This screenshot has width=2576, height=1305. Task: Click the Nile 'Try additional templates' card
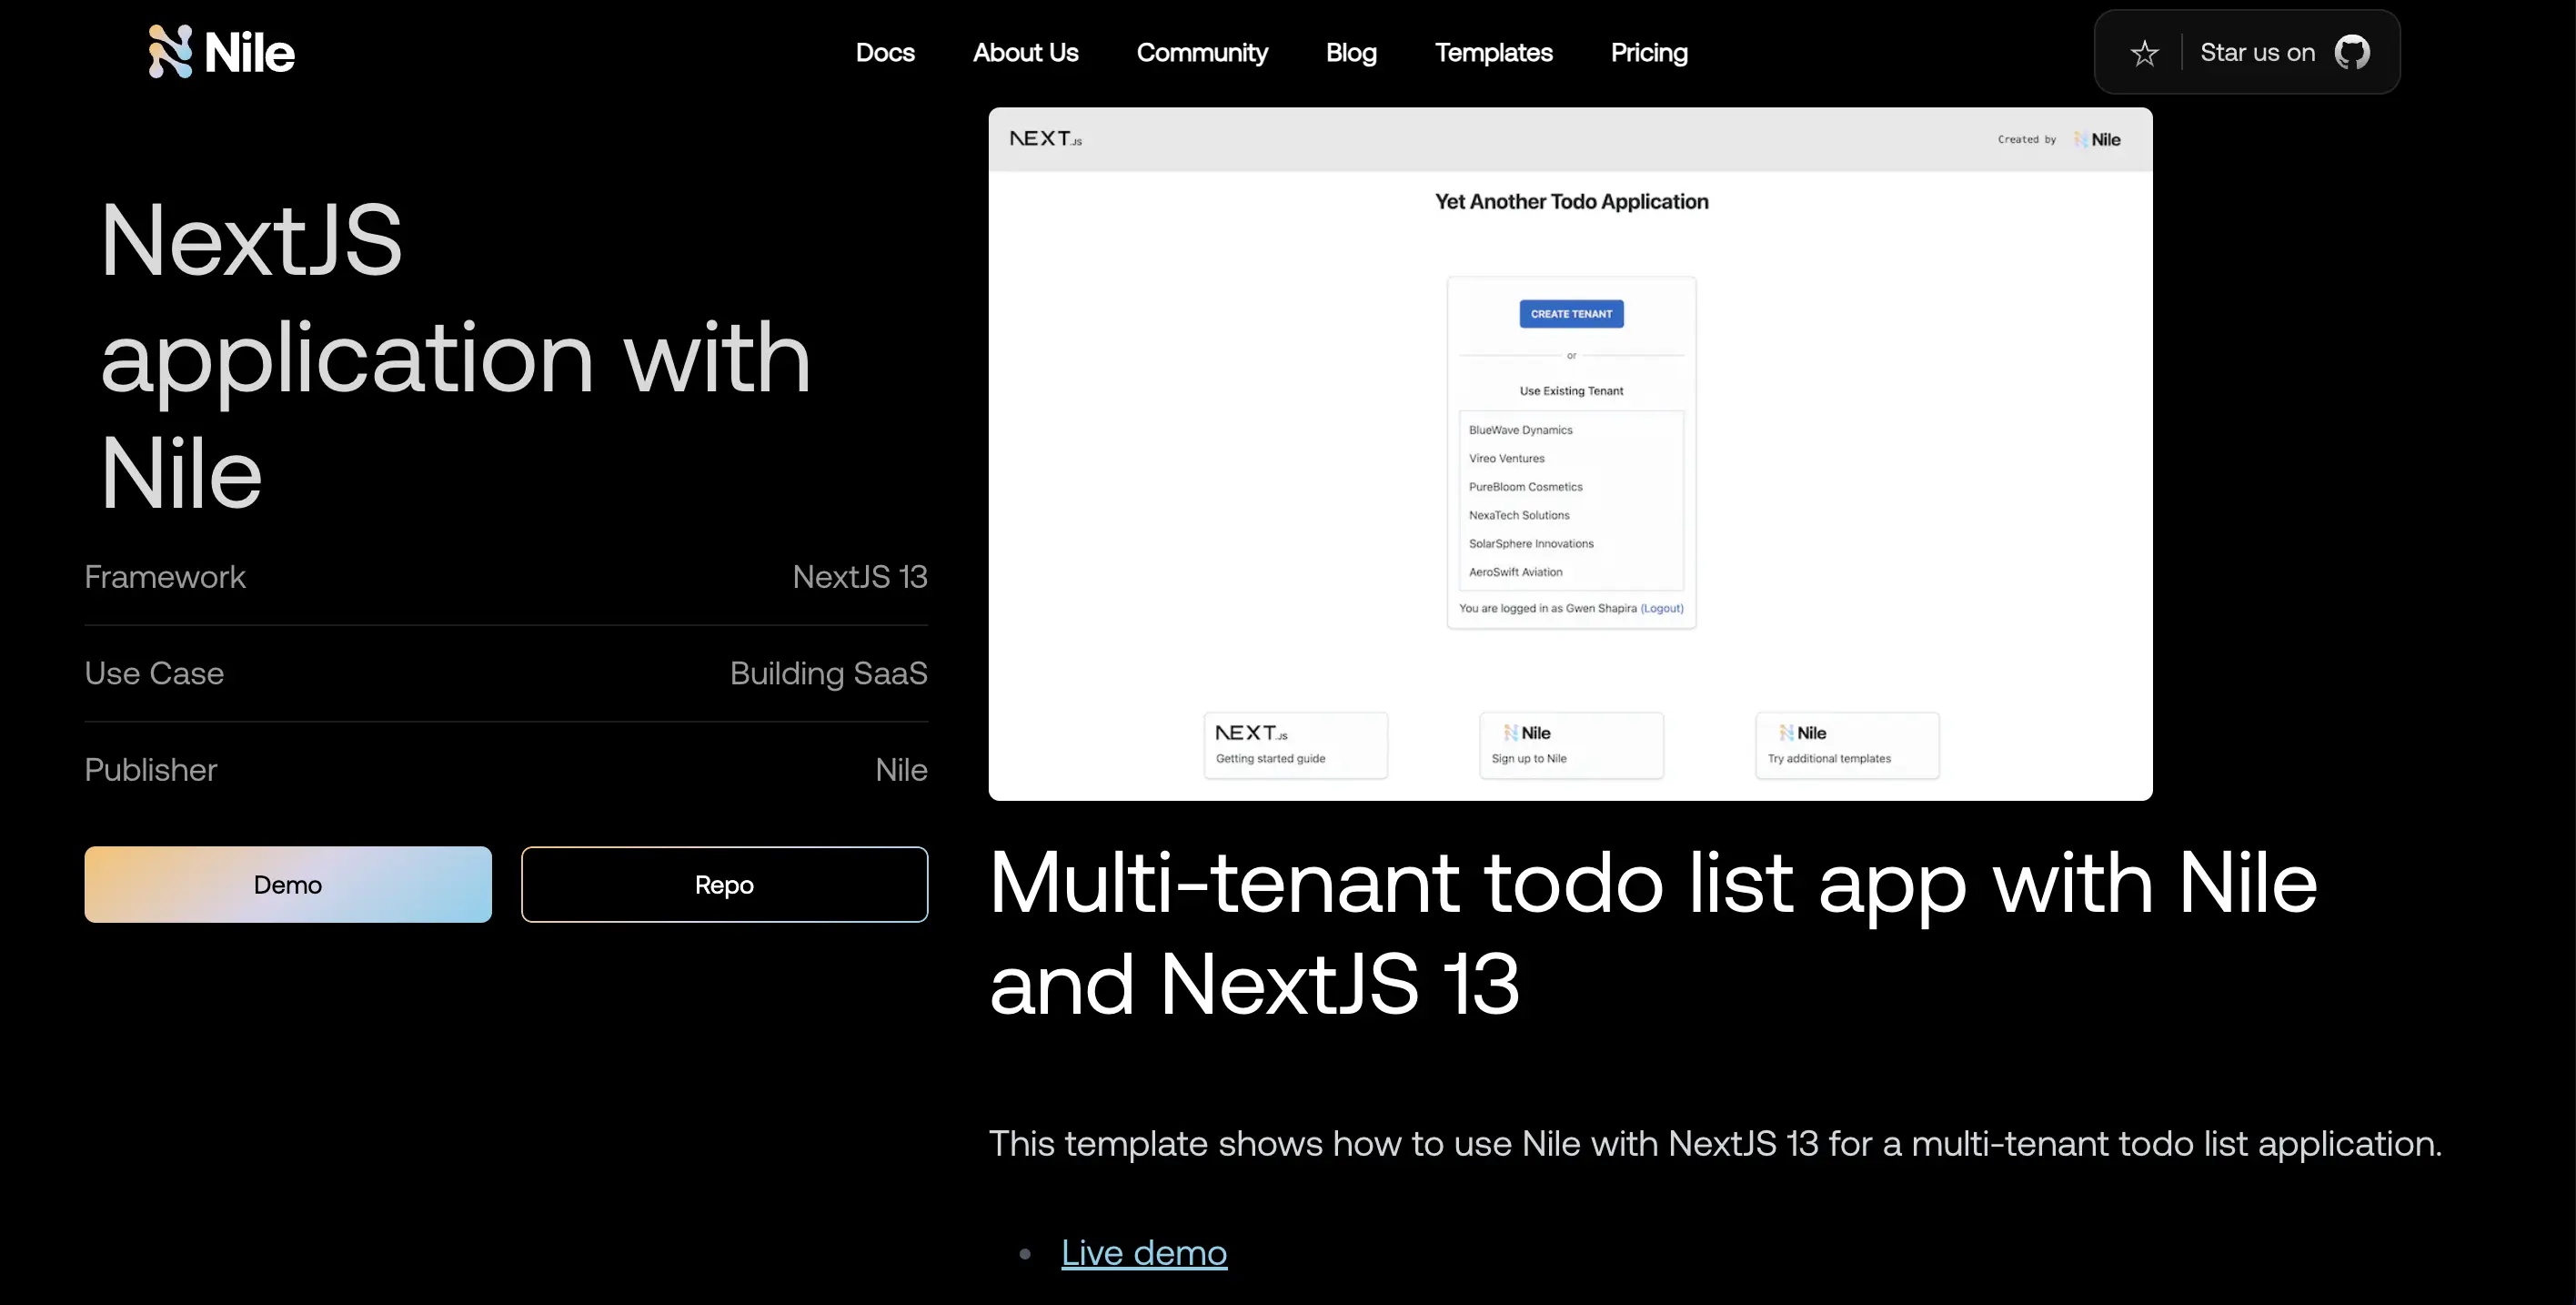pos(1847,744)
